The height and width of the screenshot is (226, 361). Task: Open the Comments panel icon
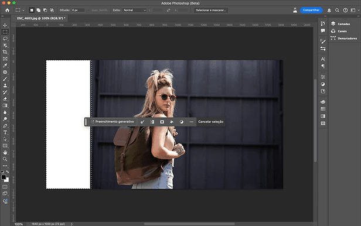pos(323,30)
